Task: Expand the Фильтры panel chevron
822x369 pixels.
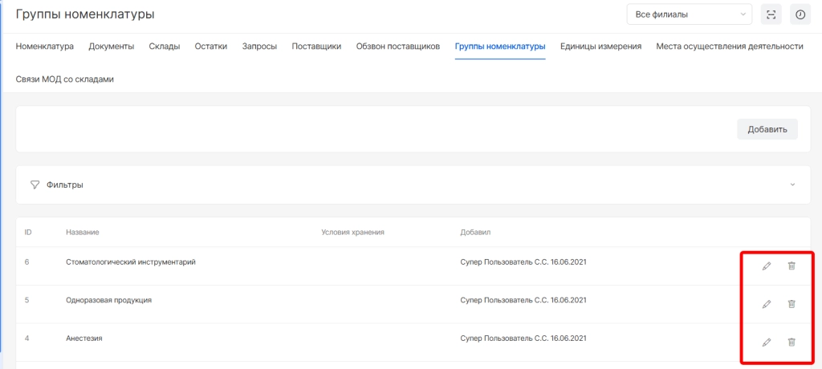Action: [x=792, y=184]
